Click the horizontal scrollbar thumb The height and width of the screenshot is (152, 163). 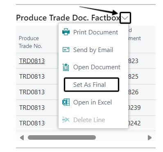[x=62, y=138]
